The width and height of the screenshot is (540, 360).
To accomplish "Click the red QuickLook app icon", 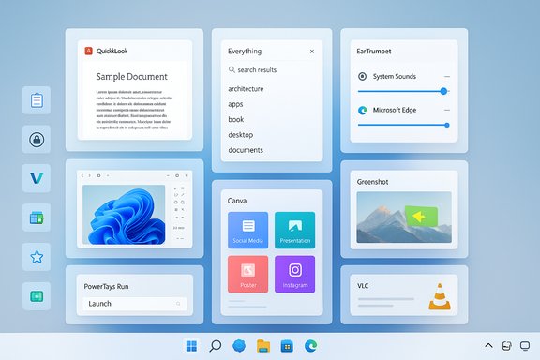I will [88, 51].
